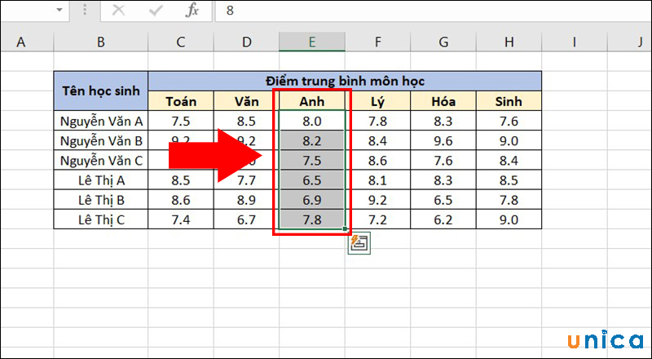Select the 'Sinh' subject header cell
652x359 pixels.
point(509,101)
